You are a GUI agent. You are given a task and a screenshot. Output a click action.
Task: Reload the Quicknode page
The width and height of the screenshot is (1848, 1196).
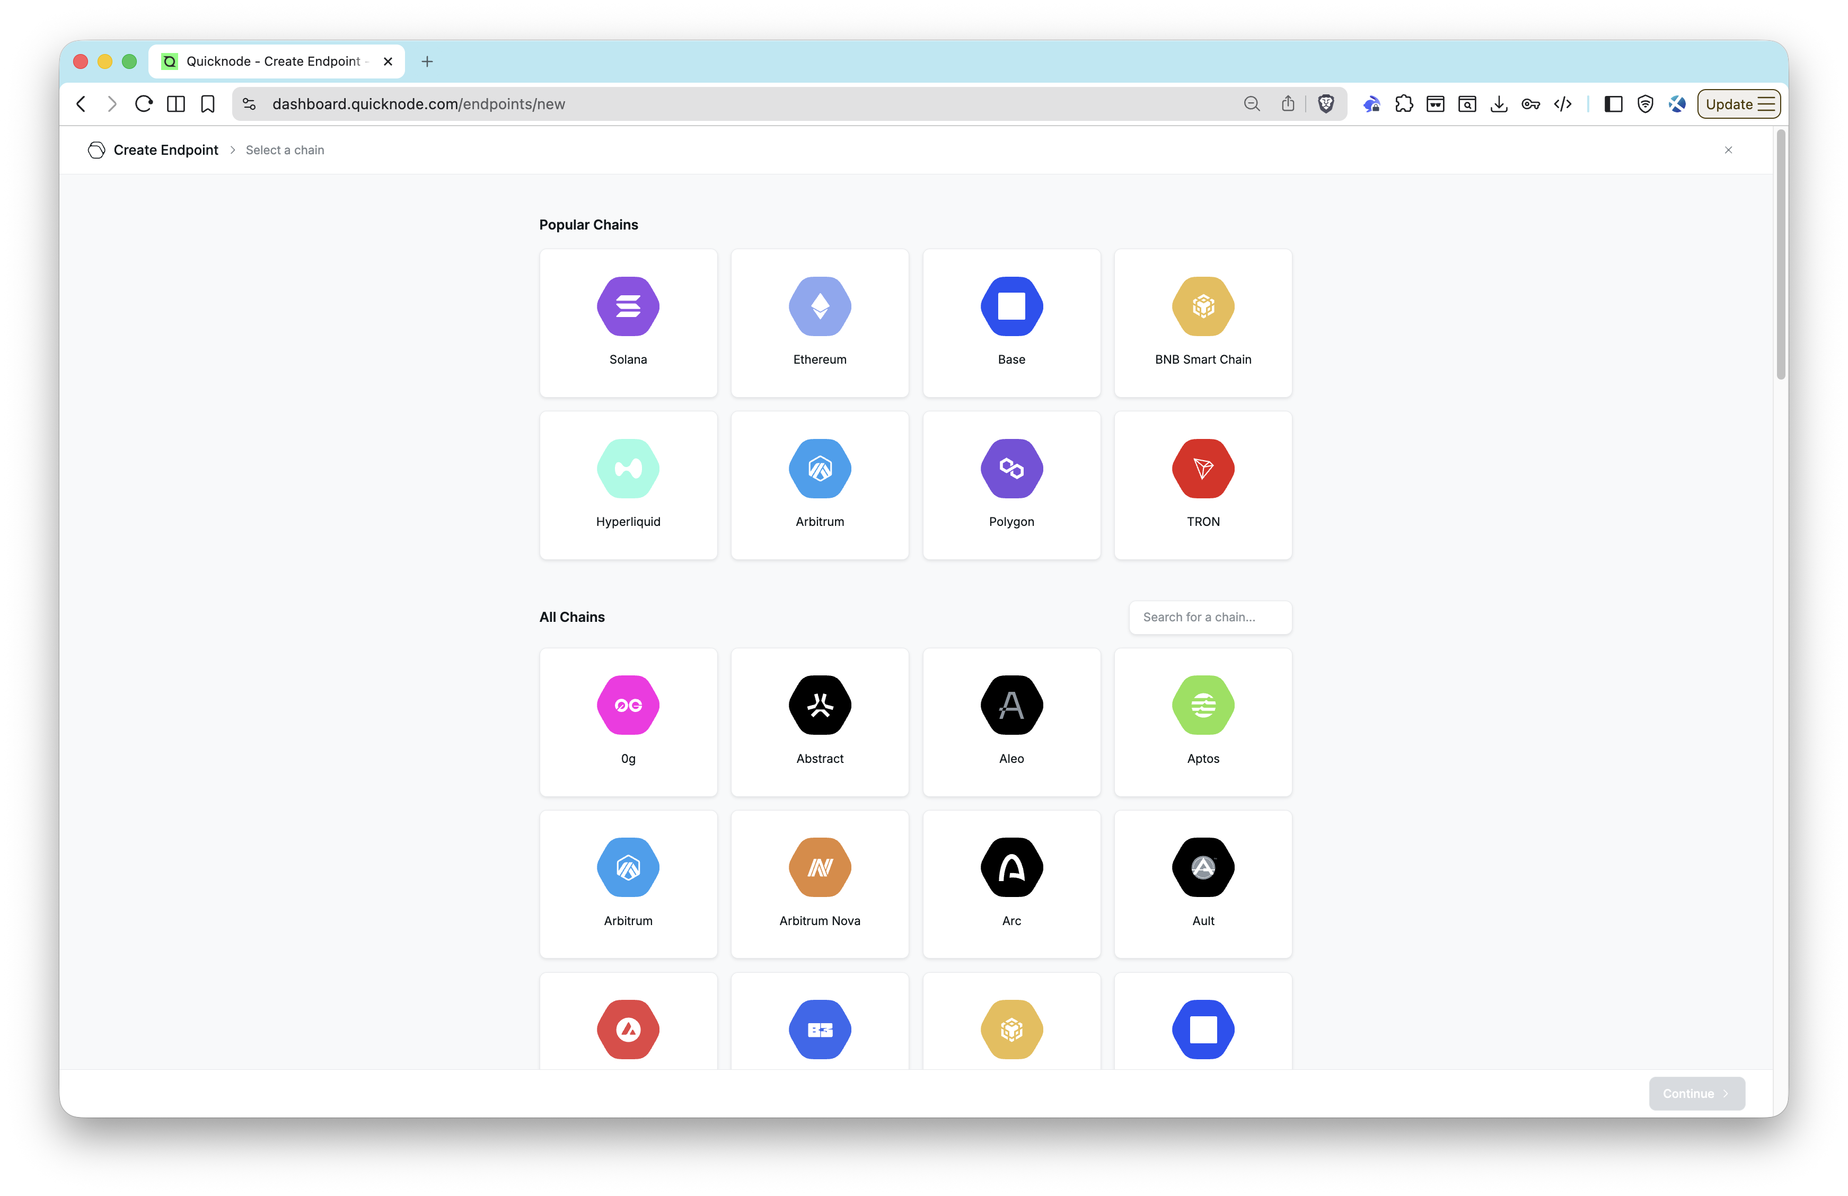tap(144, 104)
